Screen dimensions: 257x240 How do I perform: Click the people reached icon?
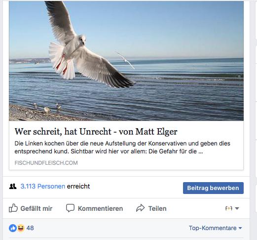pos(13,187)
